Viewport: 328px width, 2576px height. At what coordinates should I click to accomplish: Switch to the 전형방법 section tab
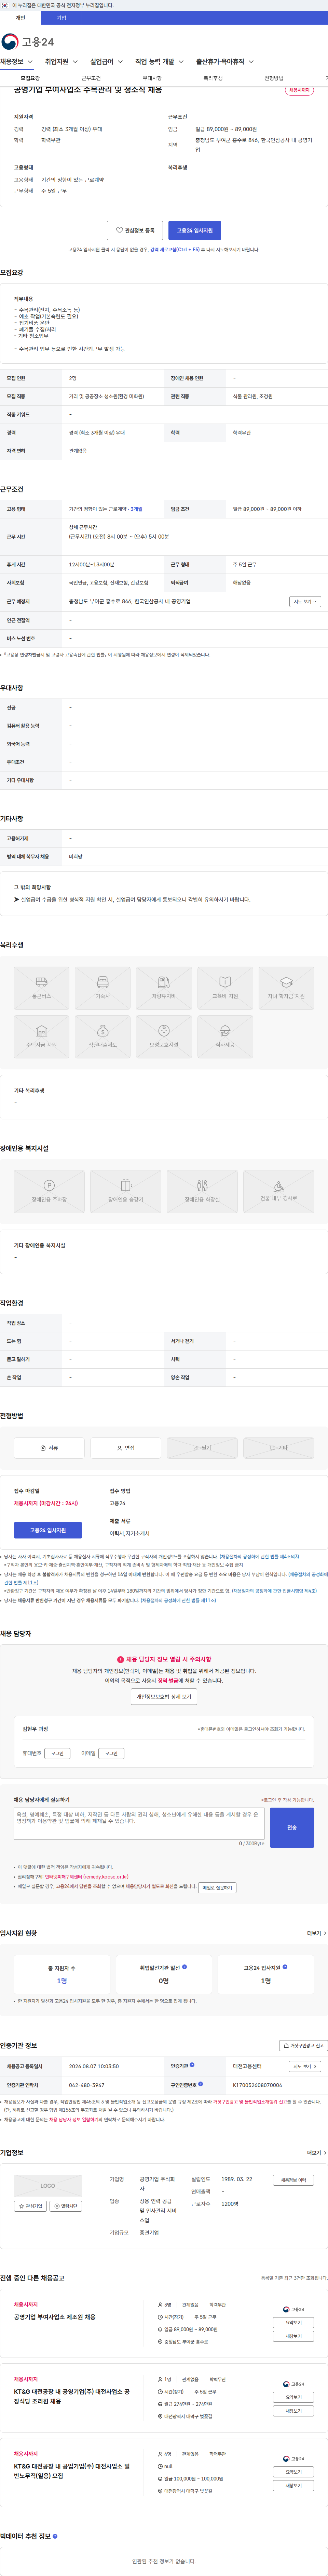coord(273,78)
